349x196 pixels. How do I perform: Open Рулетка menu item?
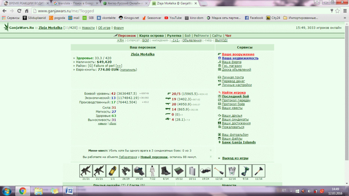[x=174, y=36]
